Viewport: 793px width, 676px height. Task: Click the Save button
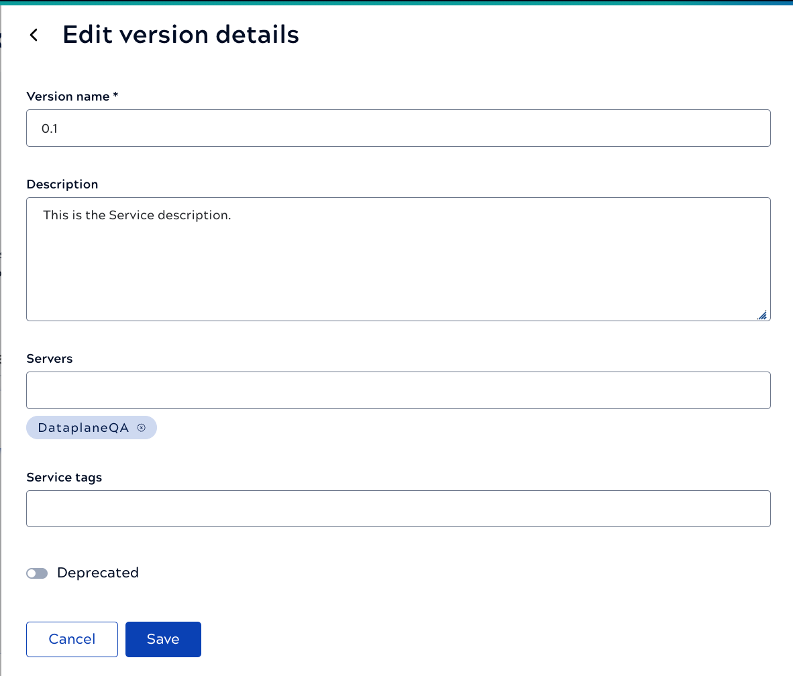(x=163, y=639)
